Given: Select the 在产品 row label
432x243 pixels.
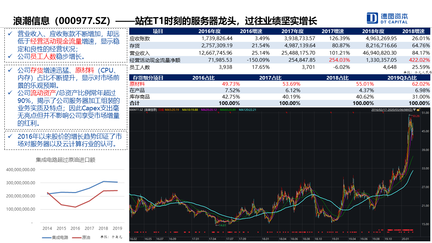Looking at the screenshot, I should [138, 90].
